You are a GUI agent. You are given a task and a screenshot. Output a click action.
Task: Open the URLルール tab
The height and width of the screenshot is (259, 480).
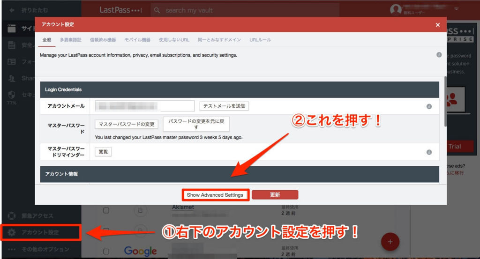pos(260,40)
